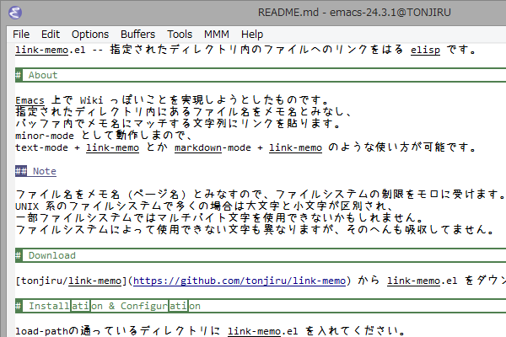
Task: Open the Tools menu
Action: [x=180, y=35]
